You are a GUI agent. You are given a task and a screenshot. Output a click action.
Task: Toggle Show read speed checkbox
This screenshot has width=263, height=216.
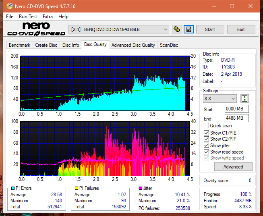(206, 152)
